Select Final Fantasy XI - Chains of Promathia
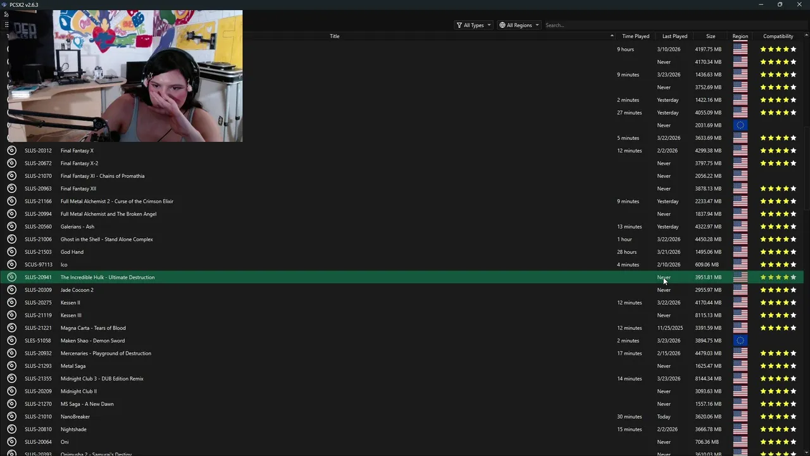The width and height of the screenshot is (810, 456). (x=103, y=176)
